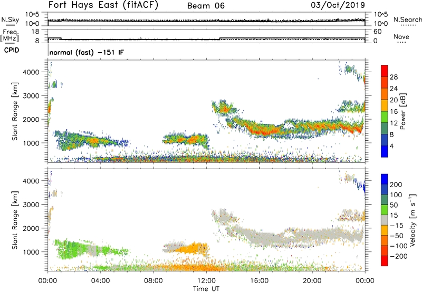The height and width of the screenshot is (292, 422).
Task: Click the '12:00' time tick label
Action: (206, 281)
